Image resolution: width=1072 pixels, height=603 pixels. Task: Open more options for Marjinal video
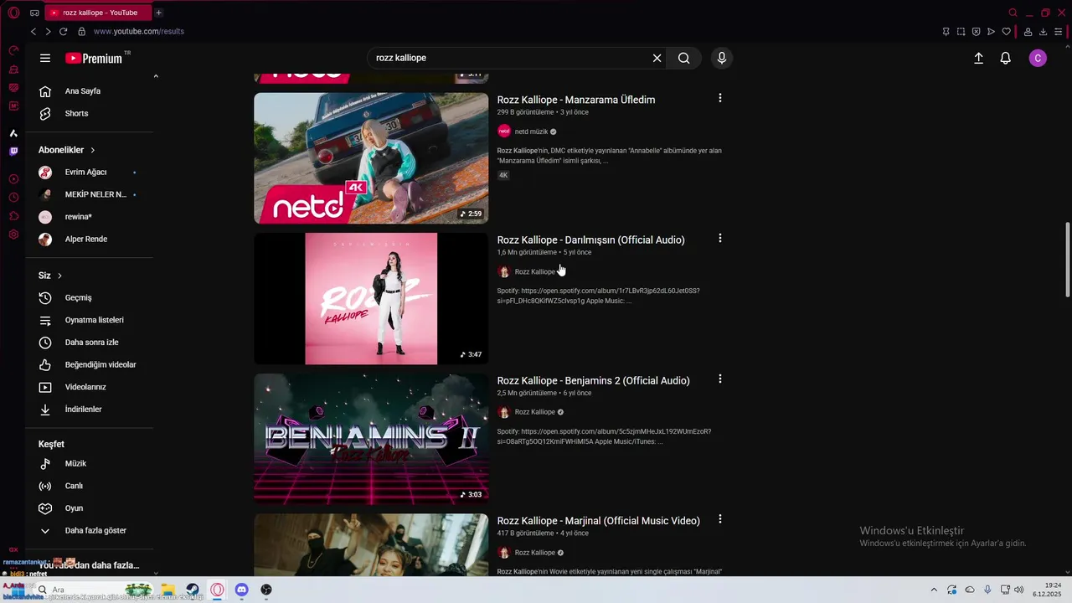click(x=719, y=520)
